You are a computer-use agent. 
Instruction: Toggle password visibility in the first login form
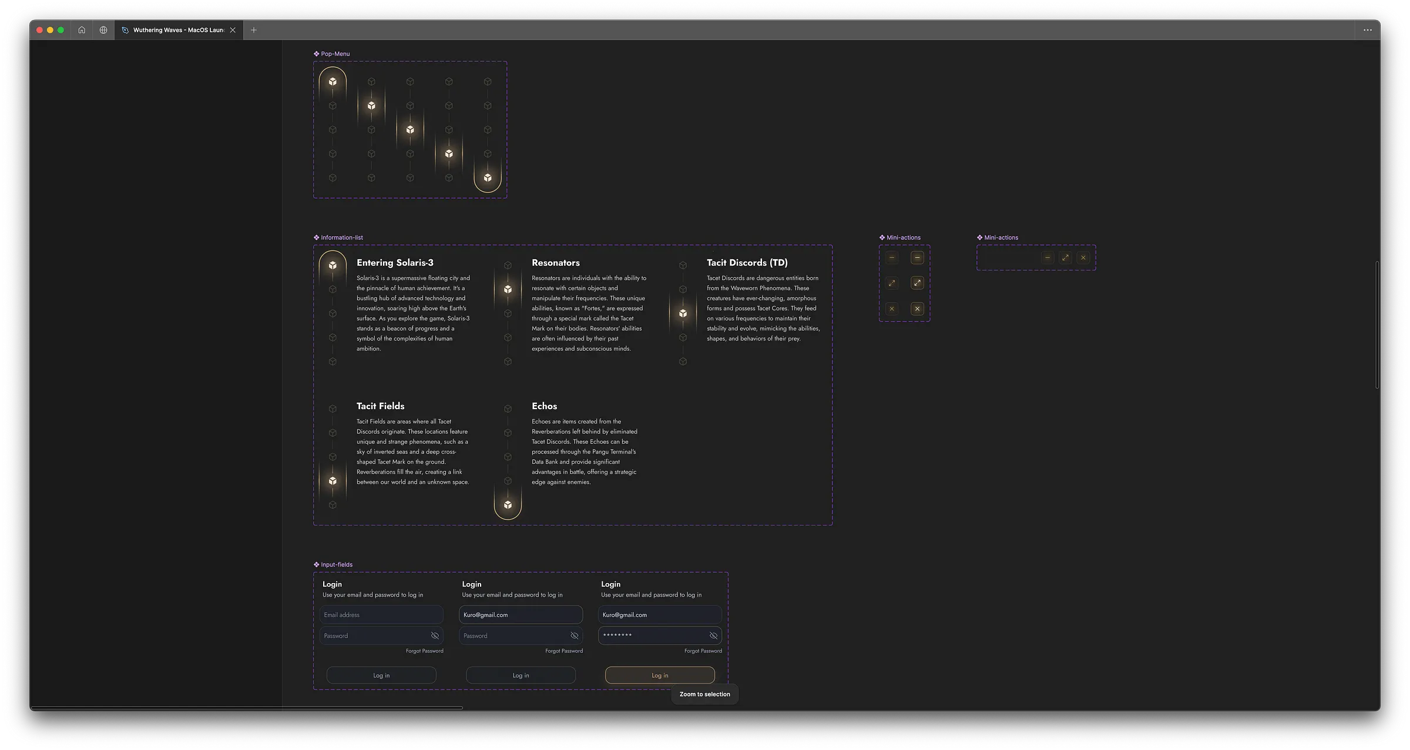pos(435,635)
